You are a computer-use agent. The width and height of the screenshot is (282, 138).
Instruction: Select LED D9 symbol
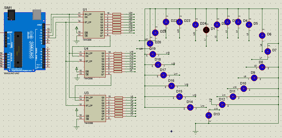(254, 78)
